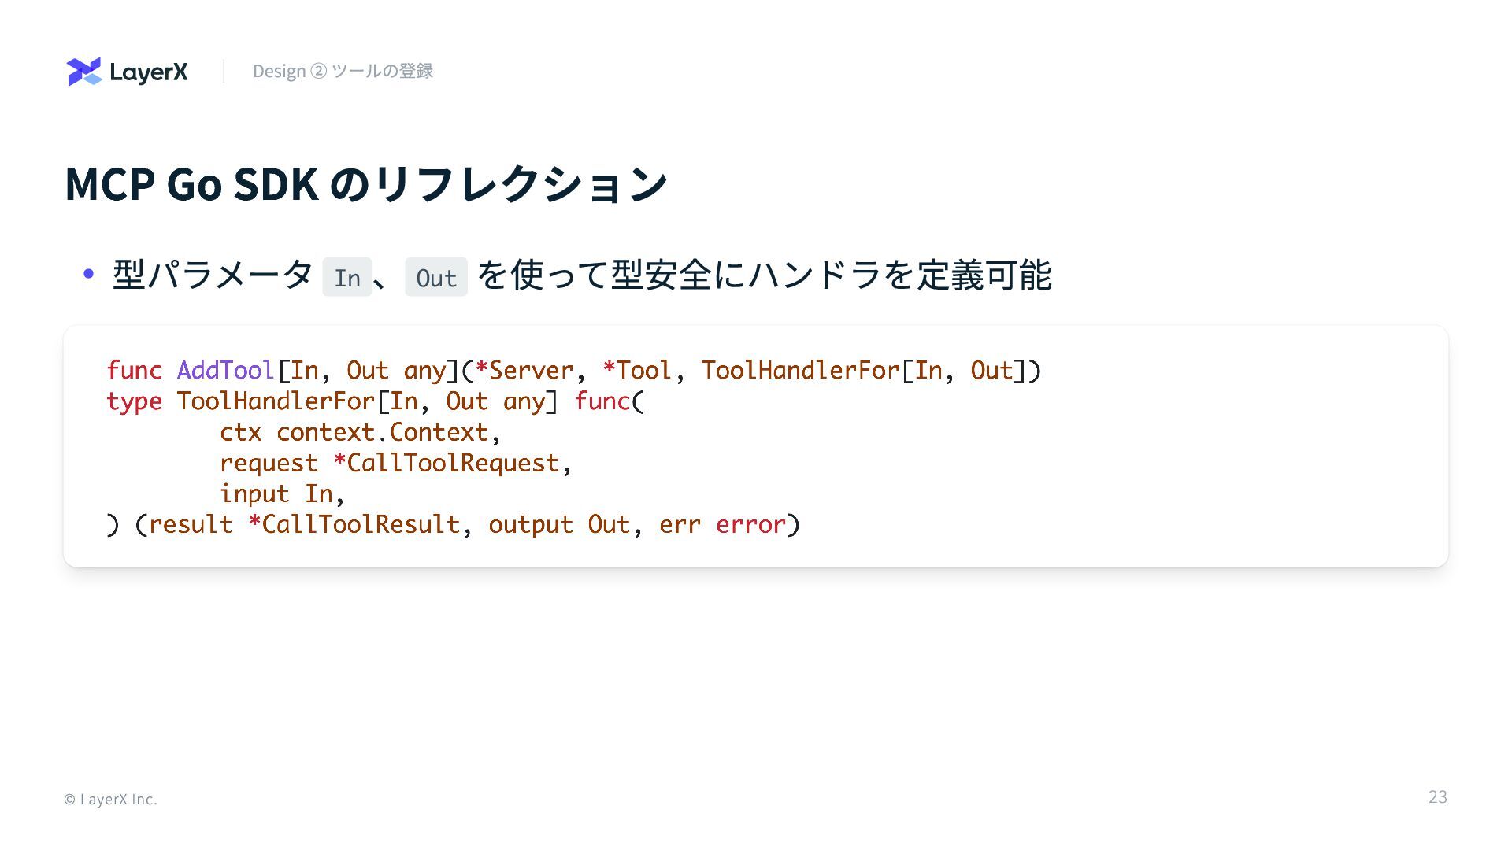Click the purple bullet point marker

(x=89, y=275)
